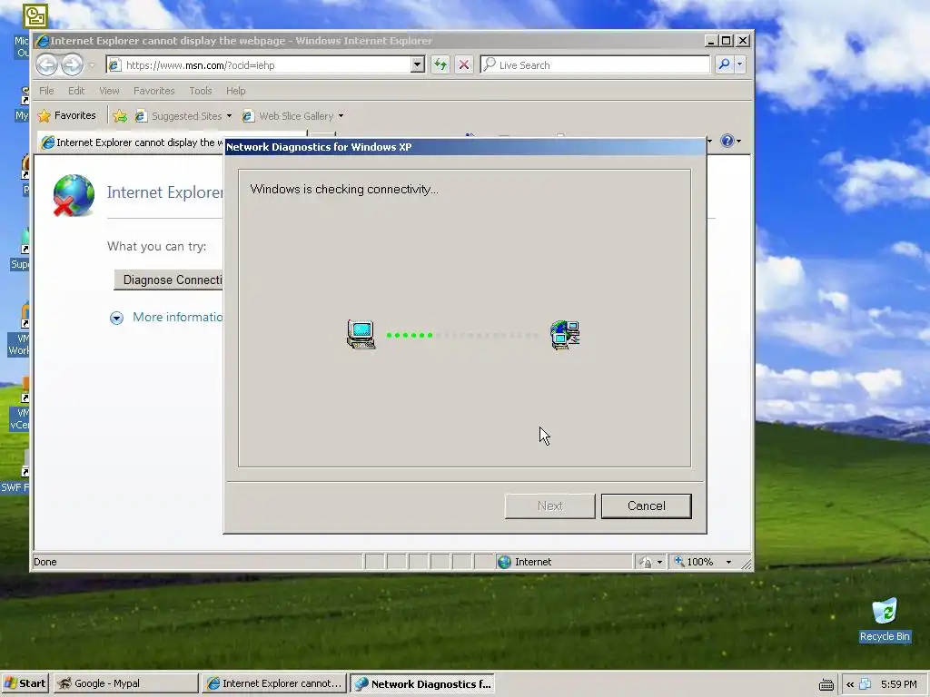Switch to Google - Mypal taskbar button
Image resolution: width=930 pixels, height=697 pixels.
tap(125, 683)
